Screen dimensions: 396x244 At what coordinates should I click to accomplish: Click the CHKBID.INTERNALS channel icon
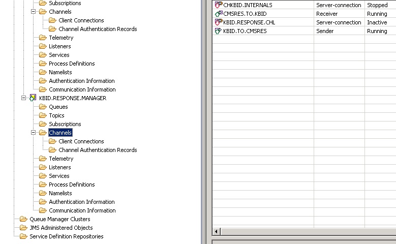click(219, 5)
